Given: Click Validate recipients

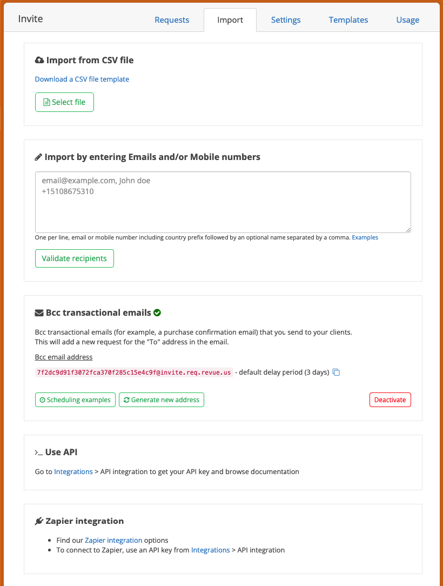Looking at the screenshot, I should [x=75, y=258].
